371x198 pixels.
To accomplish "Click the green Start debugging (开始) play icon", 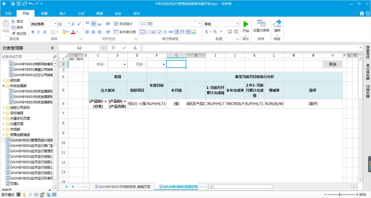I will [246, 24].
